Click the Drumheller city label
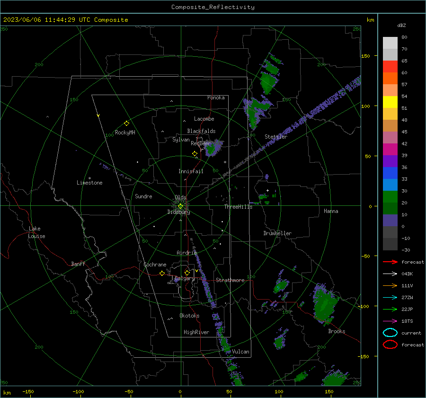Image resolution: width=426 pixels, height=398 pixels. point(277,233)
